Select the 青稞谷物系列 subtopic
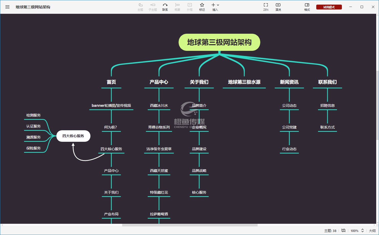379x235 pixels. click(x=159, y=127)
